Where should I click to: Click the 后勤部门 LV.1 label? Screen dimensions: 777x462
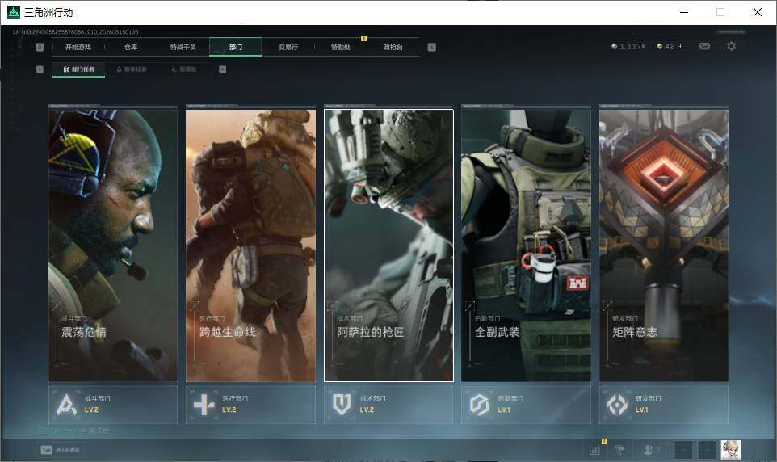point(503,410)
